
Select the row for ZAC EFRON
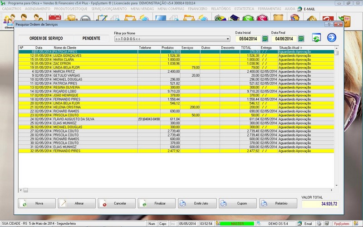(176, 64)
